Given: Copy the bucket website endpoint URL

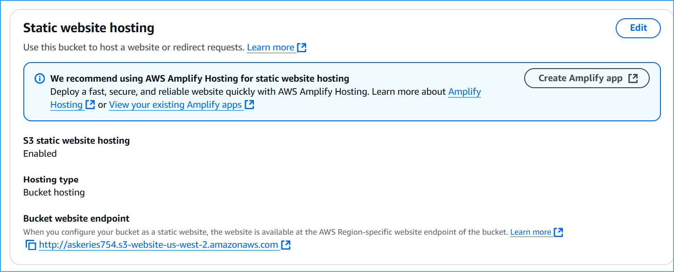Looking at the screenshot, I should [30, 244].
